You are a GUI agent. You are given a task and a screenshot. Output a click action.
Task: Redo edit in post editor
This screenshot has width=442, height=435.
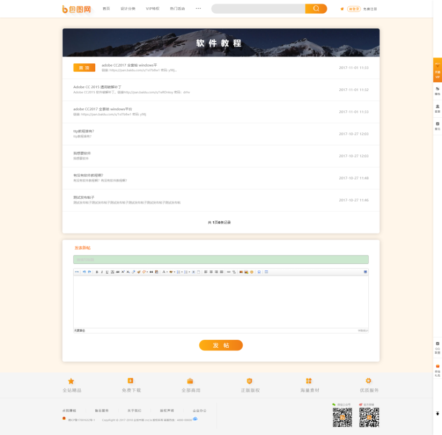coord(89,272)
